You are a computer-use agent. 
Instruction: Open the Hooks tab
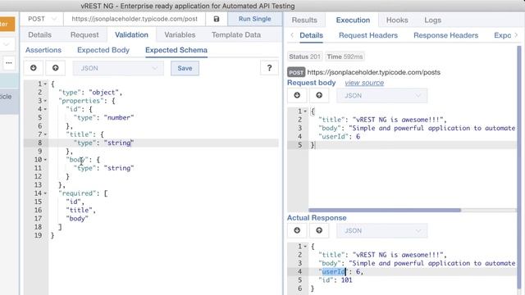click(x=397, y=20)
